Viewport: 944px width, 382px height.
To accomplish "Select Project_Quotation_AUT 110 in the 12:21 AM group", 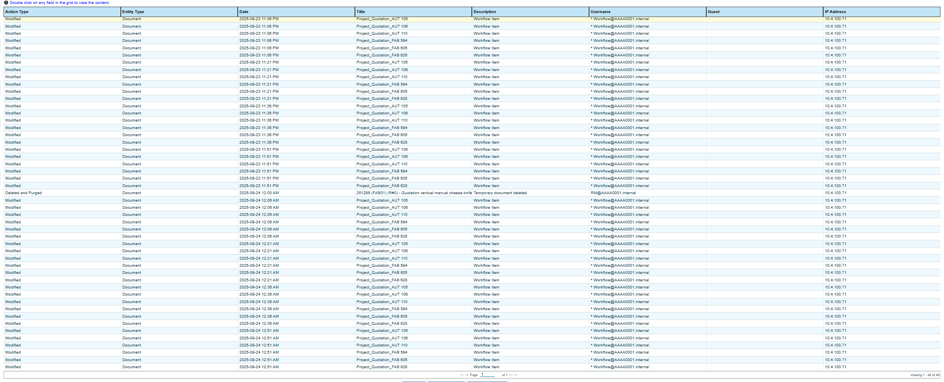I will 413,258.
